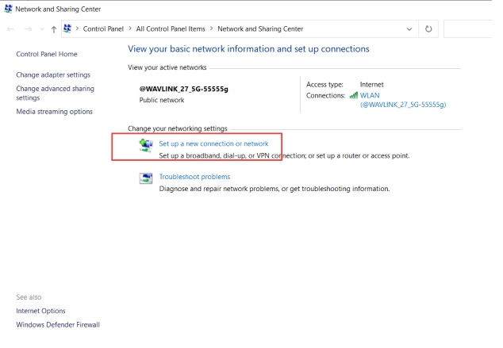Viewport: 503px width, 348px height.
Task: Click the Set up new connection icon
Action: [146, 145]
